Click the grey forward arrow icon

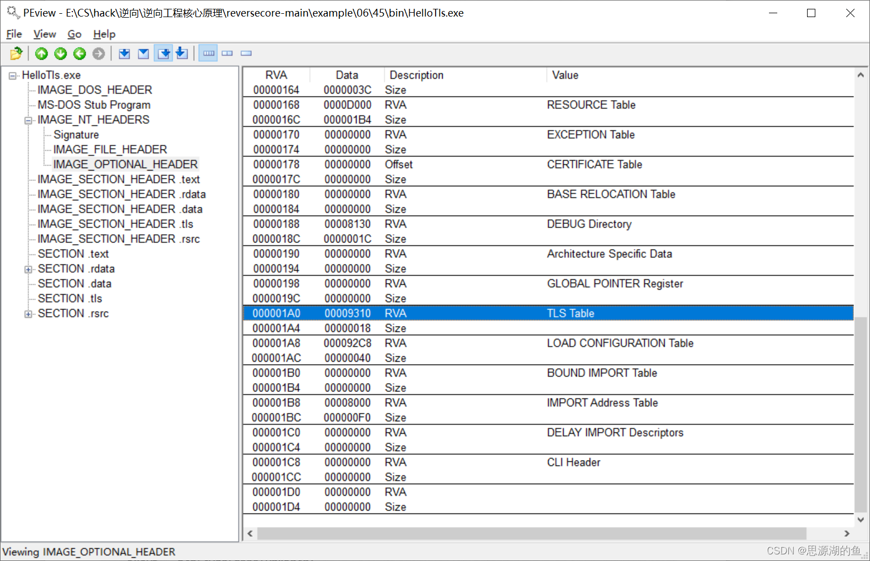coord(99,54)
